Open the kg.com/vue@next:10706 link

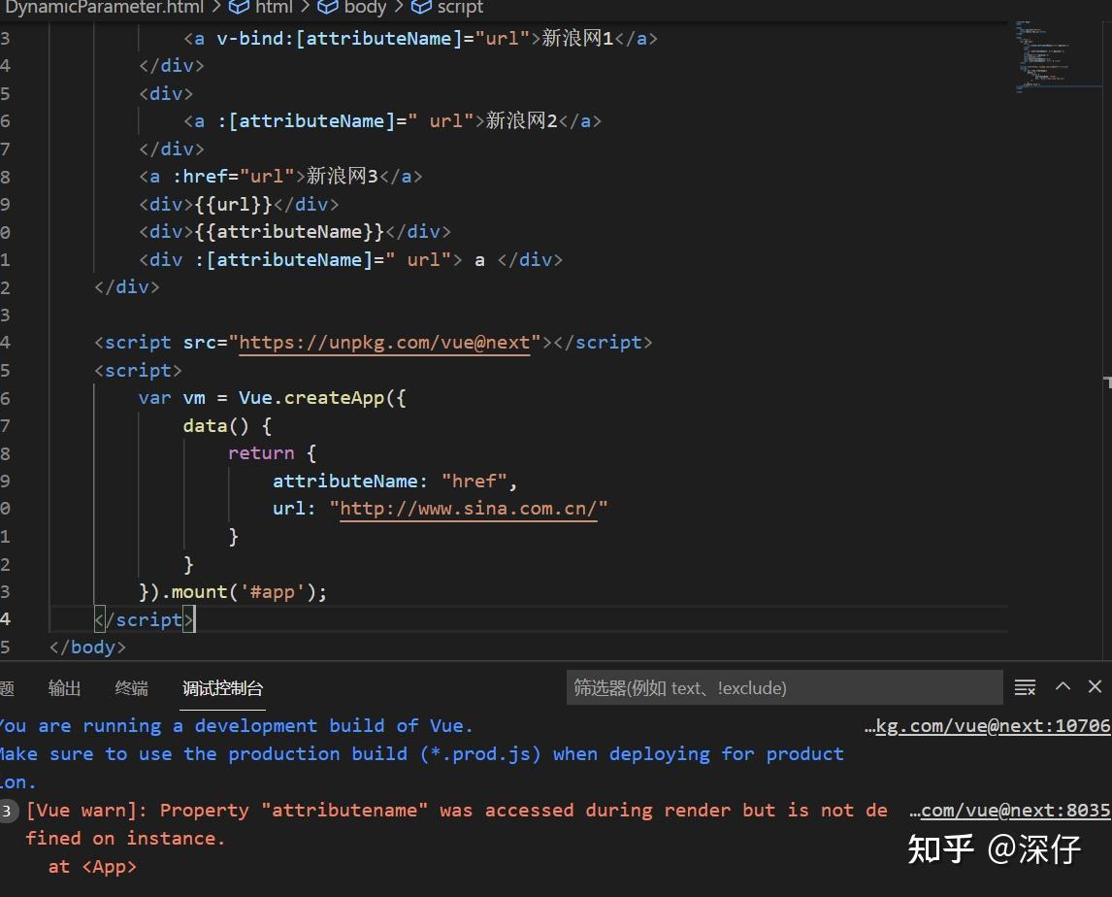pos(999,725)
